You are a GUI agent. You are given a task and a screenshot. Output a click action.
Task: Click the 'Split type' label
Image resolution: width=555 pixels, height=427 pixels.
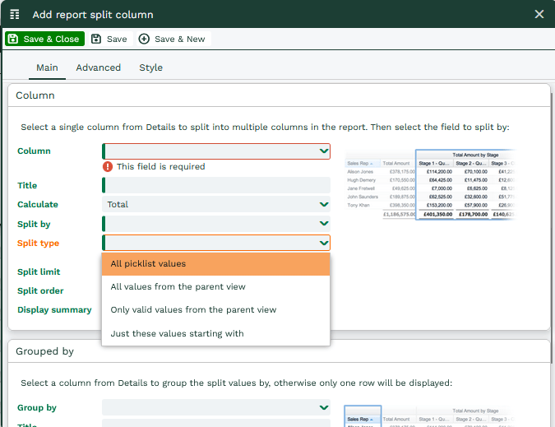(x=38, y=244)
